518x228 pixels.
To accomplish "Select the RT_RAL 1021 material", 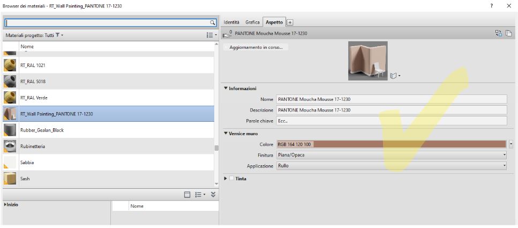I will [x=108, y=65].
